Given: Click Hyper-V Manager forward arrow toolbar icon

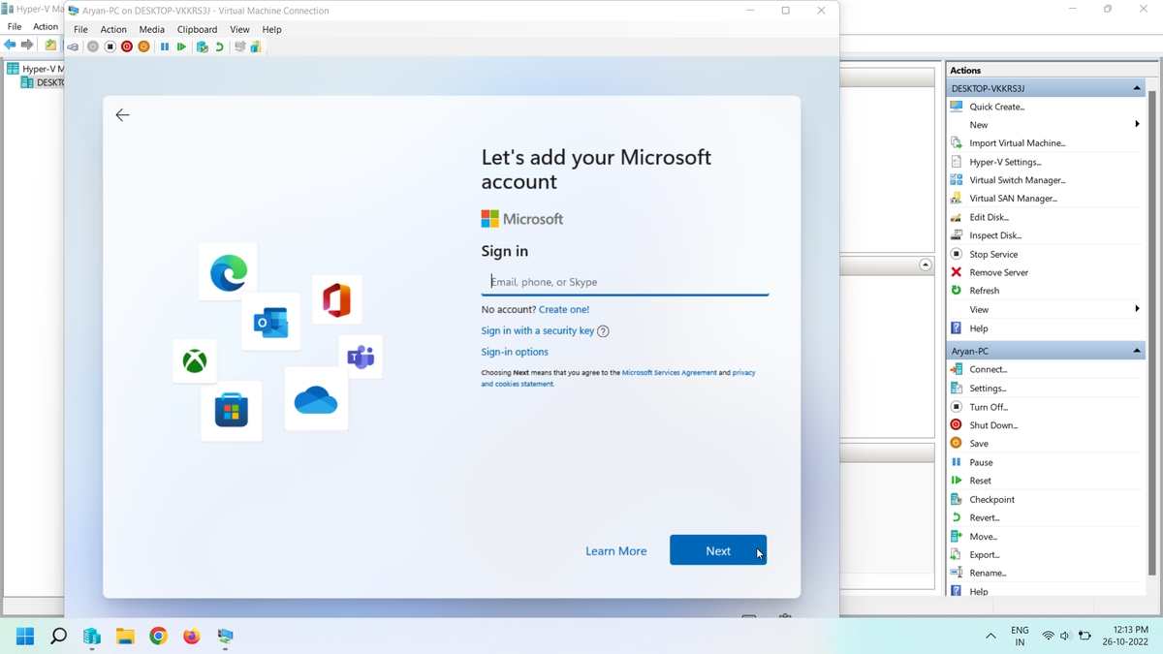Looking at the screenshot, I should 27,46.
